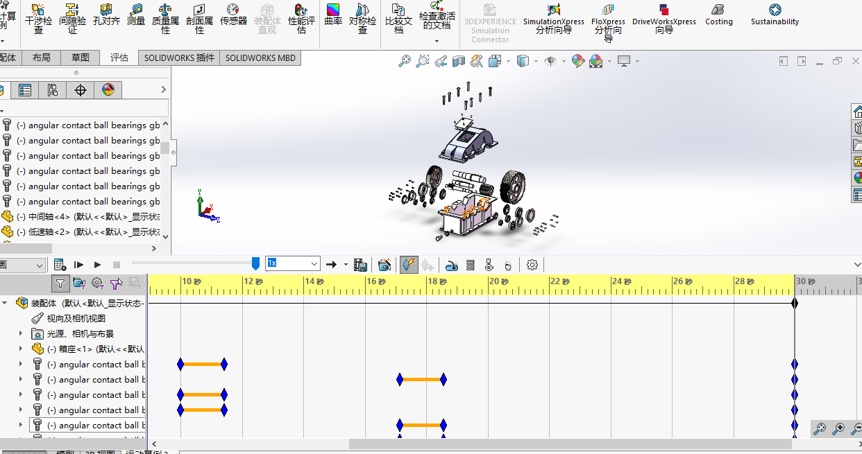Launch the FloXpress analysis wizard

click(x=608, y=22)
